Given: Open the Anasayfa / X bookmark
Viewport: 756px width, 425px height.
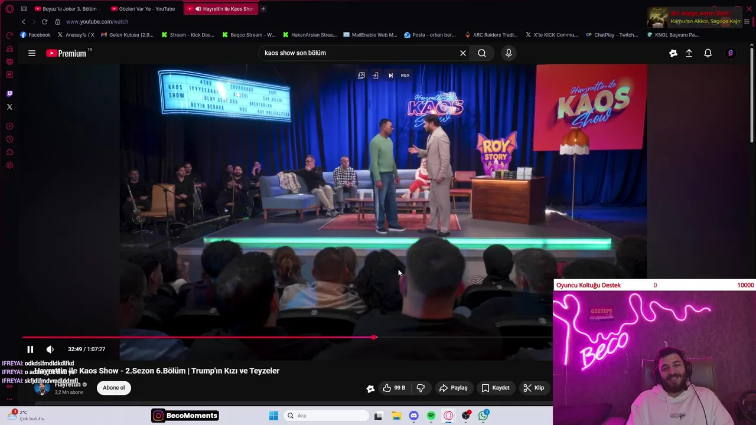Looking at the screenshot, I should click(76, 35).
